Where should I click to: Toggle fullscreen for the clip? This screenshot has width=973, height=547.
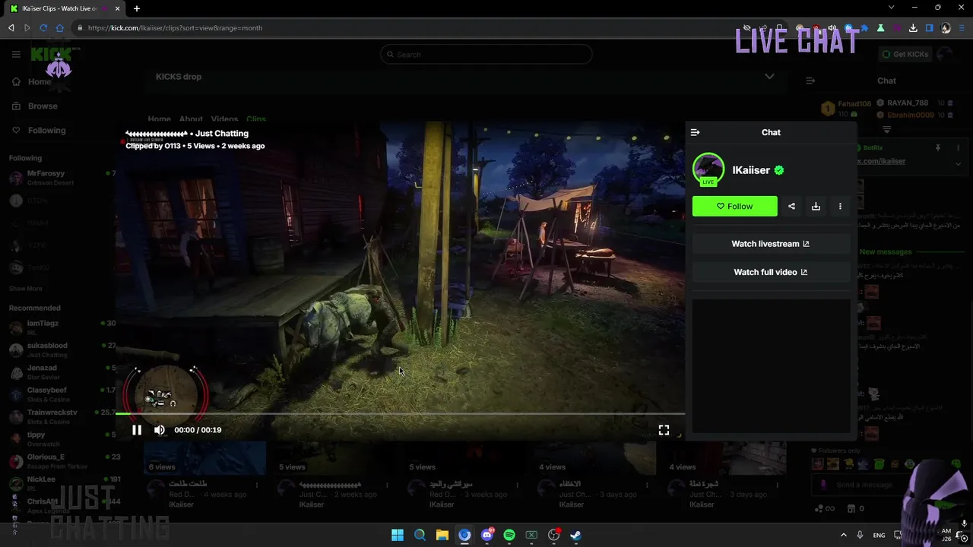(x=664, y=430)
